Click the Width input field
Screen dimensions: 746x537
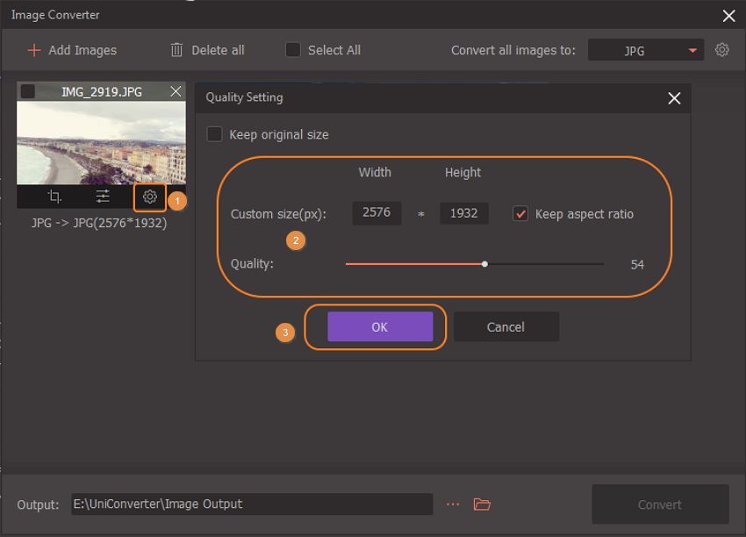point(377,213)
